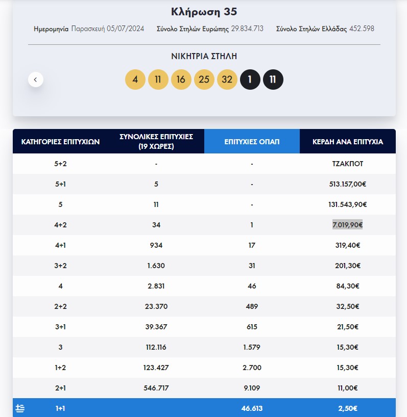Select yellow ball 11 in the winning column
The width and height of the screenshot is (407, 417).
pos(158,80)
